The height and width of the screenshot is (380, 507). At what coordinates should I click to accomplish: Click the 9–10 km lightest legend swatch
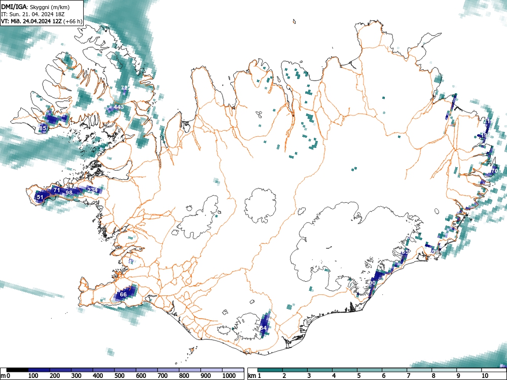(469, 370)
